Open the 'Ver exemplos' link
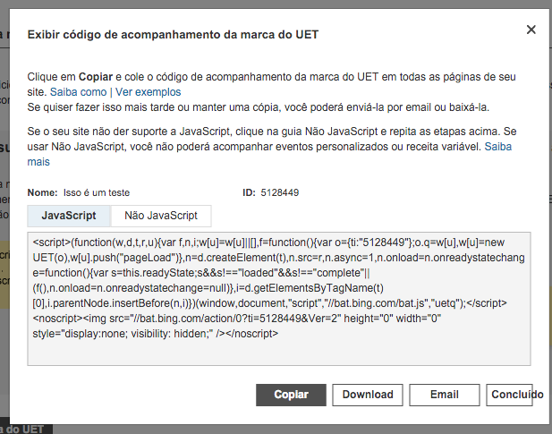Image resolution: width=552 pixels, height=434 pixels. point(148,92)
